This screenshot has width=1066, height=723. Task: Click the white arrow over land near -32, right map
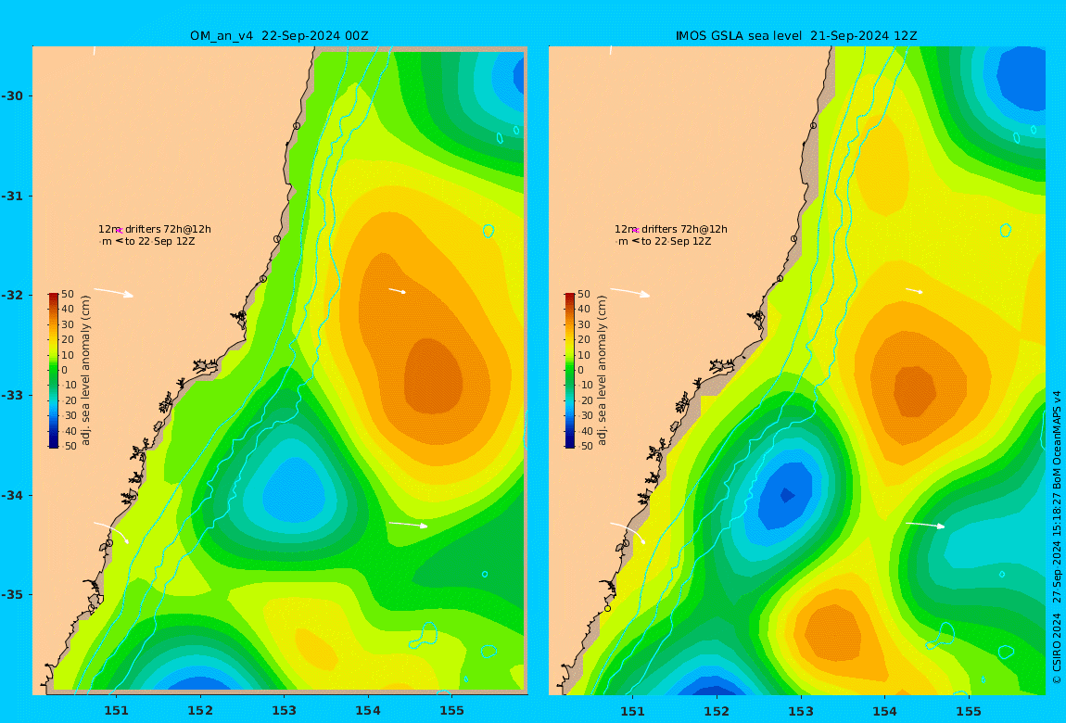pos(629,293)
